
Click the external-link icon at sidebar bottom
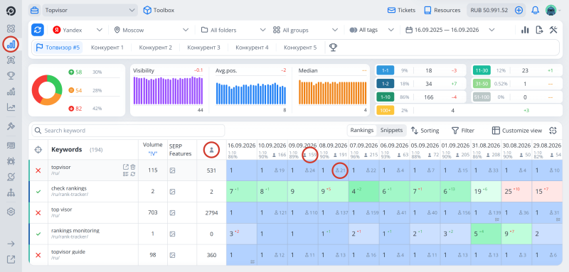[11, 259]
